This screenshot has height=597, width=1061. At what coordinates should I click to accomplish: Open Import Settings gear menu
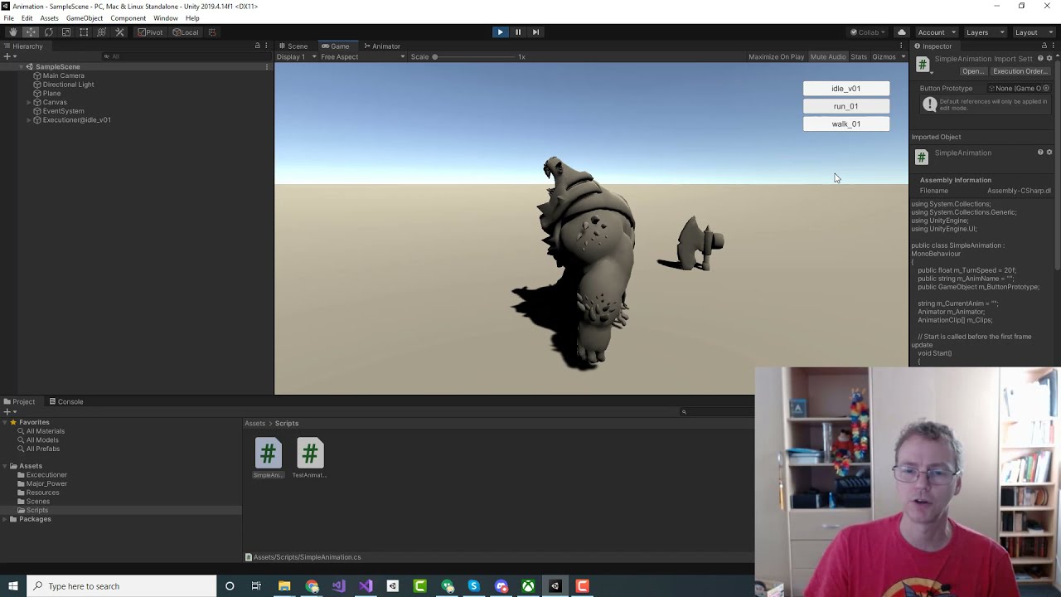point(1049,59)
